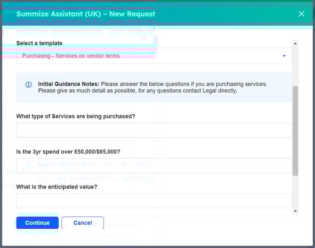Click the 'Select a template' label
Image resolution: width=315 pixels, height=248 pixels.
(x=39, y=43)
